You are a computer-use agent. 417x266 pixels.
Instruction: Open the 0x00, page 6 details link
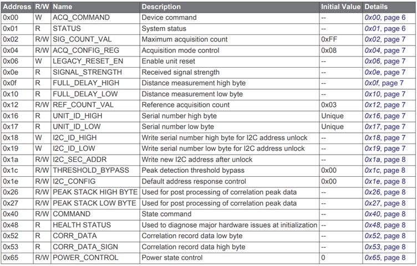click(x=385, y=18)
